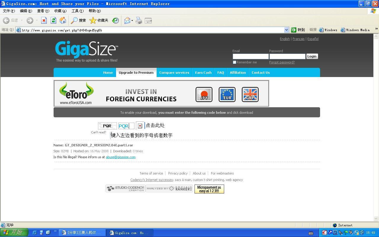The width and height of the screenshot is (379, 237).
Task: Click the Print toolbar icon
Action: tap(139, 20)
